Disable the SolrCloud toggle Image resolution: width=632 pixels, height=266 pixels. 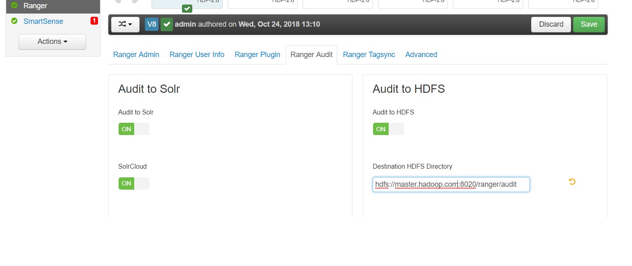pos(133,183)
